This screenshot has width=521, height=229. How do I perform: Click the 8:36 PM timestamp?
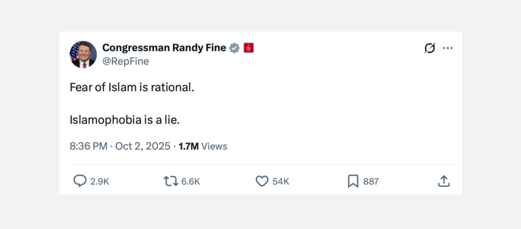click(89, 146)
